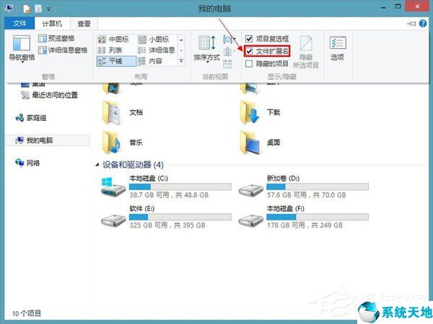This screenshot has width=433, height=324.
Task: Click text 325 GB 可用，共 395 GB
Action: click(x=167, y=225)
